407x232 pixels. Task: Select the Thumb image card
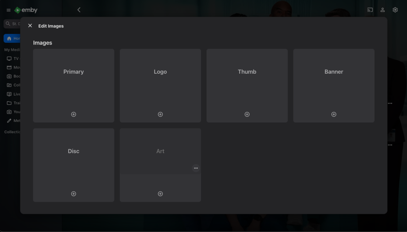[x=247, y=86]
